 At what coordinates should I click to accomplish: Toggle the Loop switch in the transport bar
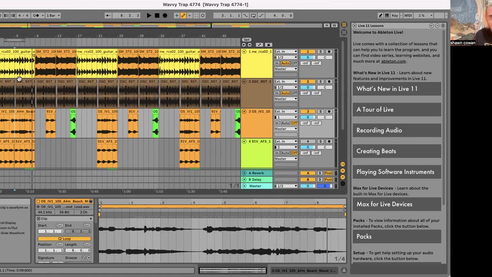coord(253,15)
